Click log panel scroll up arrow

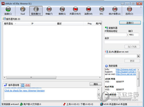tap(98, 90)
